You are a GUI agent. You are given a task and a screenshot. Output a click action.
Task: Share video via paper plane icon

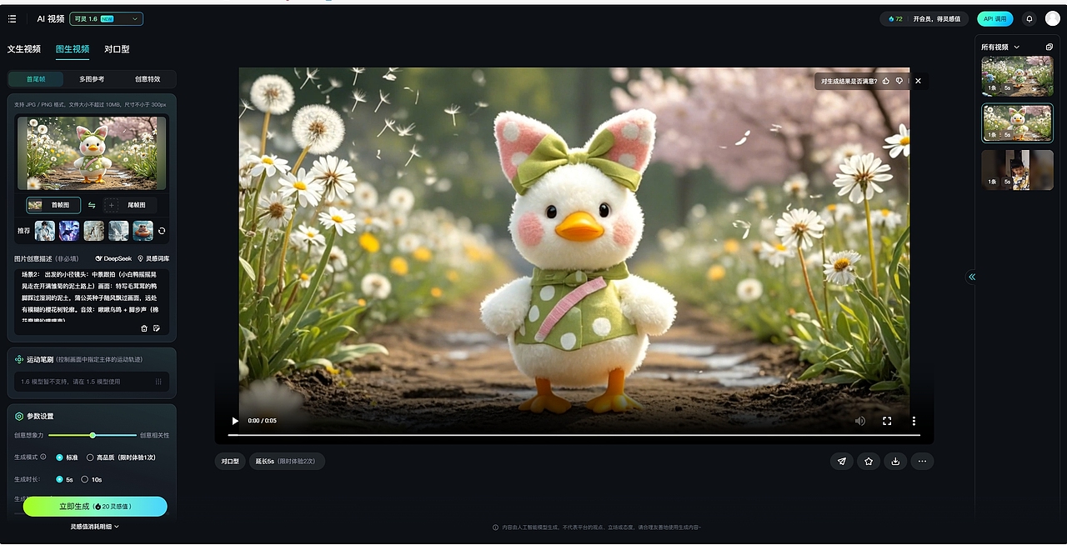(x=842, y=461)
